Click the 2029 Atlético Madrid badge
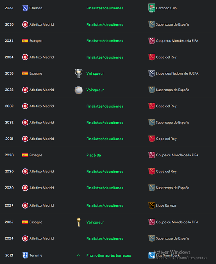 click(25, 205)
